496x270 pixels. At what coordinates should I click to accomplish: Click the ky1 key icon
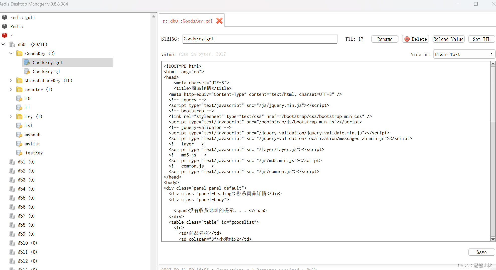click(x=19, y=126)
